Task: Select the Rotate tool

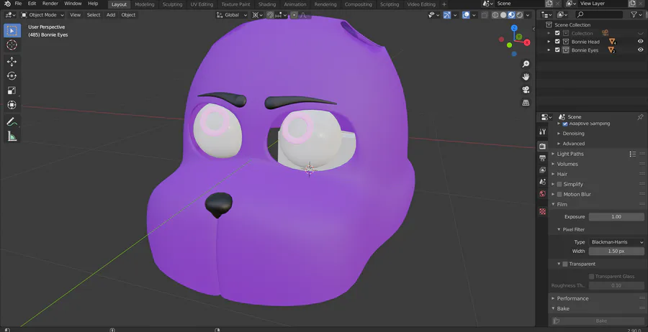Action: click(12, 76)
